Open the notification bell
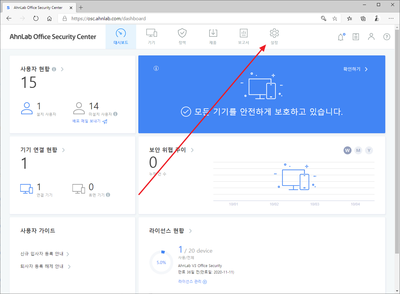 tap(341, 37)
